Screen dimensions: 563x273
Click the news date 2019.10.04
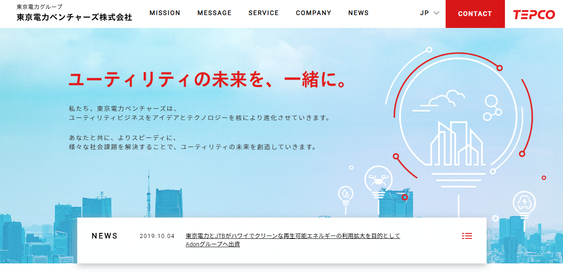click(157, 236)
